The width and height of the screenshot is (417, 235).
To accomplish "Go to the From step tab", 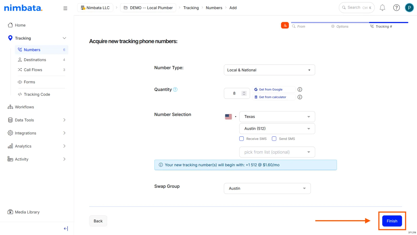I will [x=298, y=26].
